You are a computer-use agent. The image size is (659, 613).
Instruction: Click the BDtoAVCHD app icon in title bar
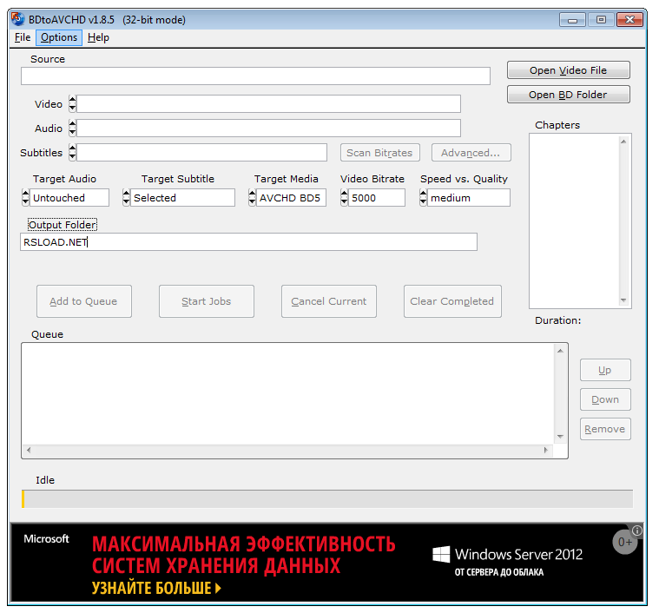[x=18, y=19]
